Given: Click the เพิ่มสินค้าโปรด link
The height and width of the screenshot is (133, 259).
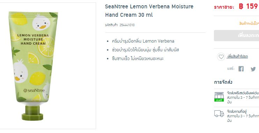Looking at the screenshot, I should pyautogui.click(x=237, y=57).
